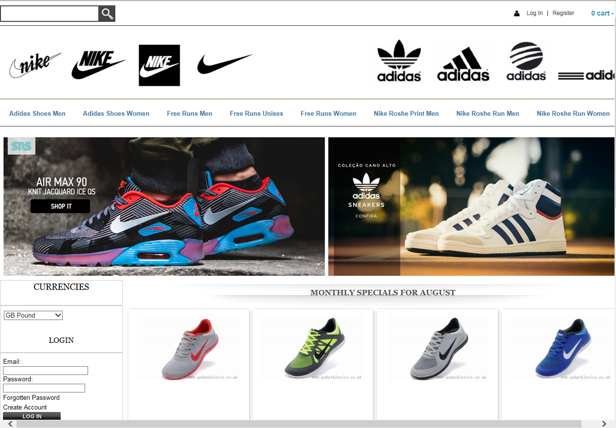Screen dimensions: 616x428
Task: Click the LOGIN sidebar heading
Action: (61, 340)
